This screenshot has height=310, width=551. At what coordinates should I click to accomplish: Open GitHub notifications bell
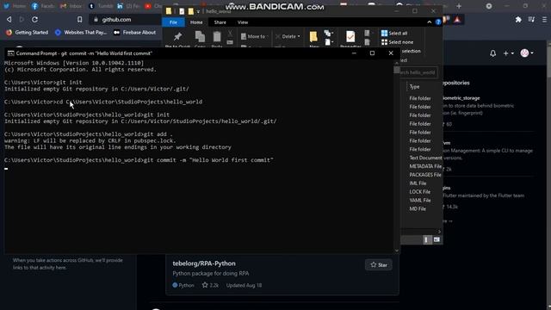click(x=493, y=53)
